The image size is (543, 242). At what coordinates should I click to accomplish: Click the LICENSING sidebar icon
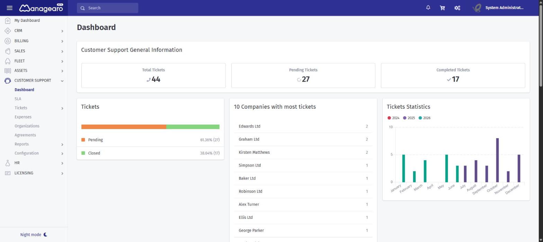point(8,173)
